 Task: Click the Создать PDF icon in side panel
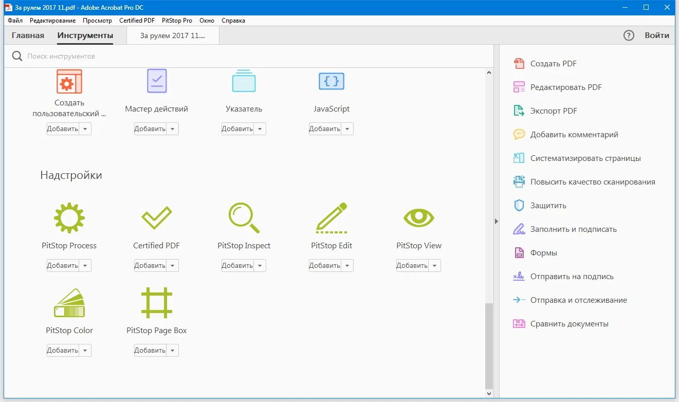point(519,64)
